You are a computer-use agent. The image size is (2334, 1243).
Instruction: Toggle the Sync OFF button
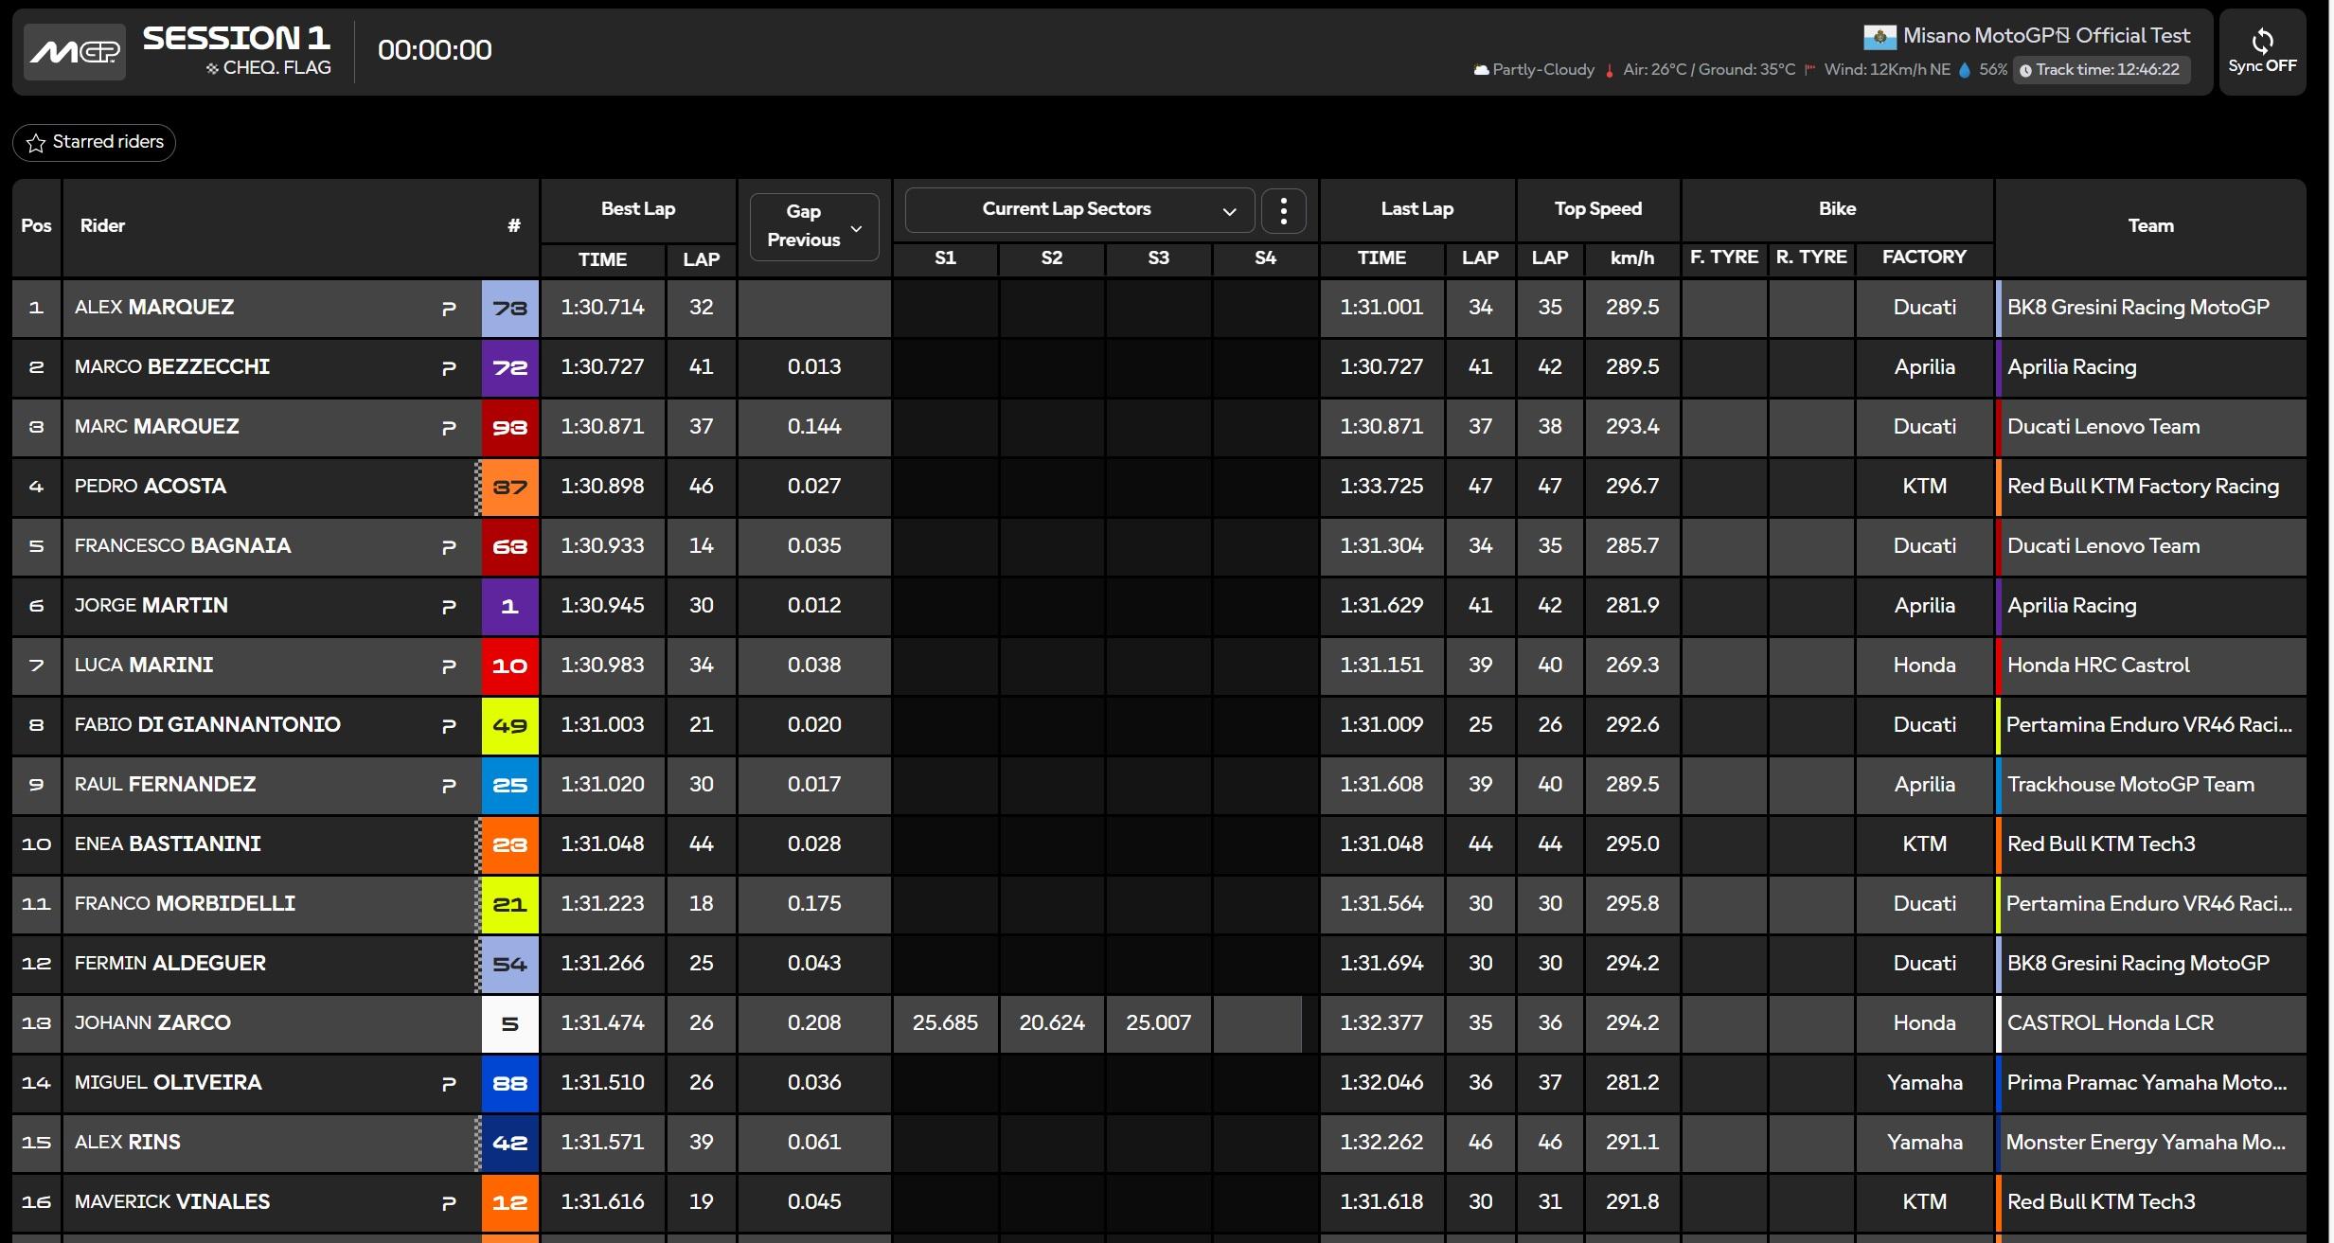coord(2262,52)
